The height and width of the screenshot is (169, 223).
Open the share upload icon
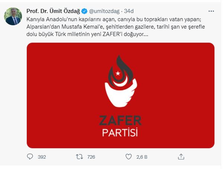tap(181, 157)
